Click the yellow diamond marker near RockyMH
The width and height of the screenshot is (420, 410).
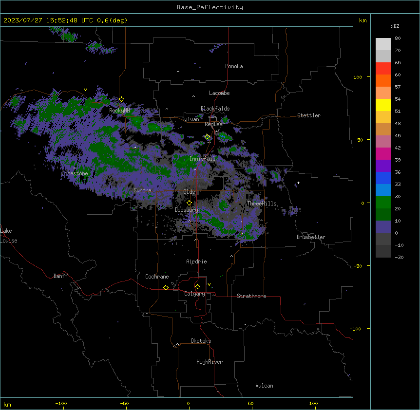(122, 99)
